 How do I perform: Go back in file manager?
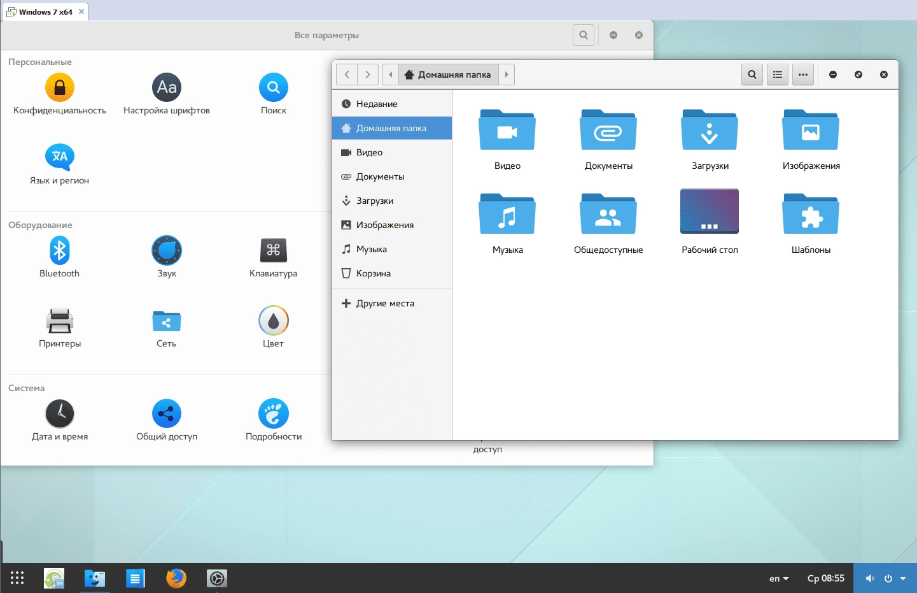[347, 75]
